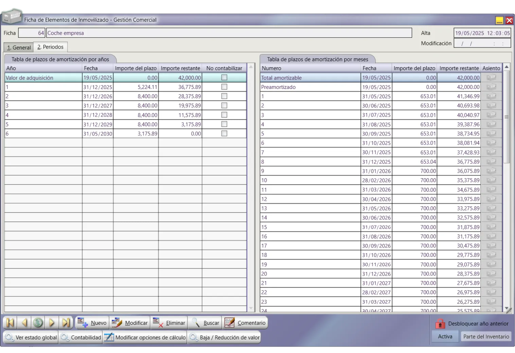Enable No contabilizar for year 6

point(224,134)
